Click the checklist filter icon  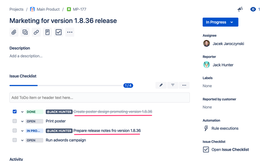(x=173, y=85)
